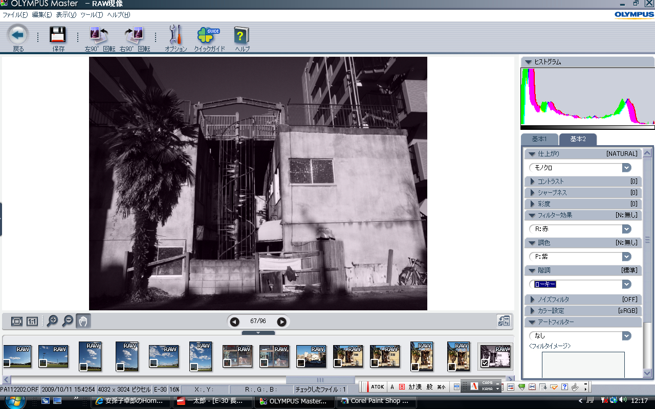Zoom in with the plus magnifier

pyautogui.click(x=52, y=321)
